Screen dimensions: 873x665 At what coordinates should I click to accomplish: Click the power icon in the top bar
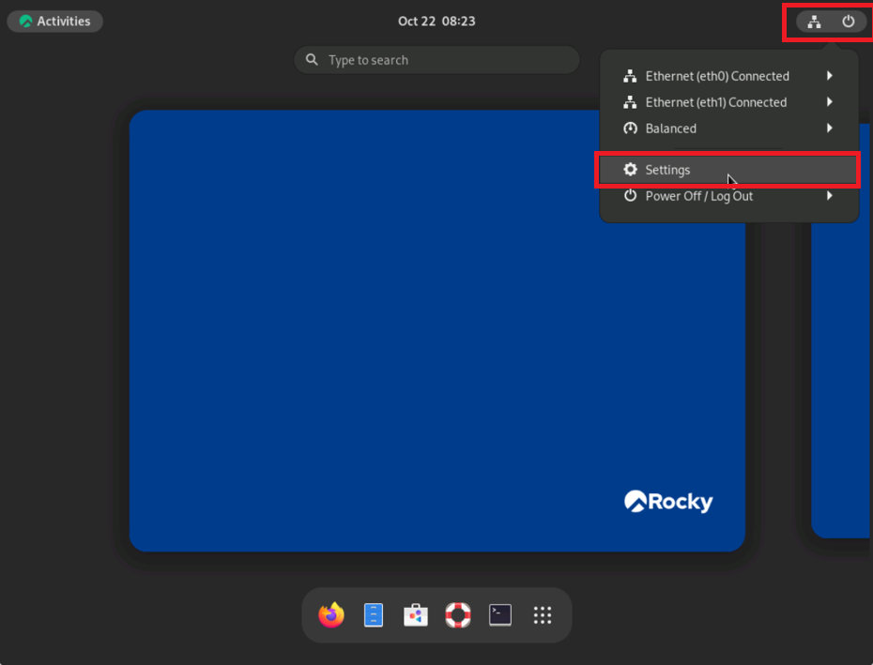point(848,22)
